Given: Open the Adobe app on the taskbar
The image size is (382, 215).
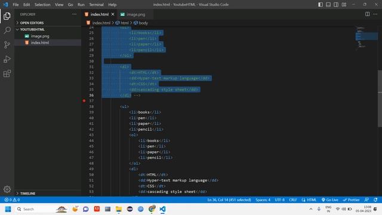Looking at the screenshot, I should tap(97, 209).
